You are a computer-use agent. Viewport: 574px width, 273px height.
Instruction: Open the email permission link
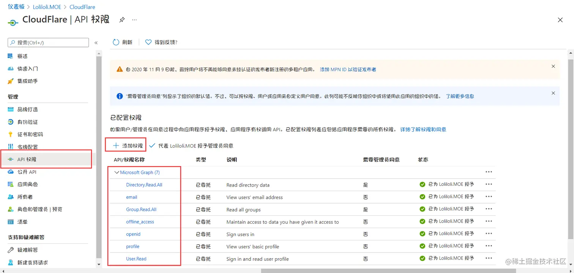(x=132, y=197)
